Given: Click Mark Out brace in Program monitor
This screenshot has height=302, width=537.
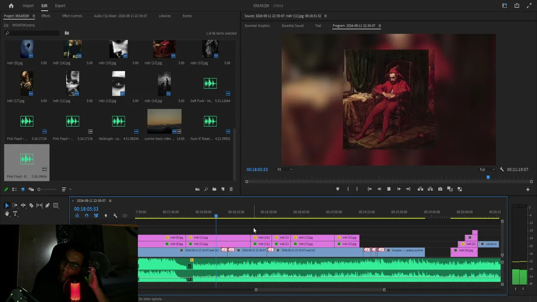Looking at the screenshot, I should tap(357, 189).
